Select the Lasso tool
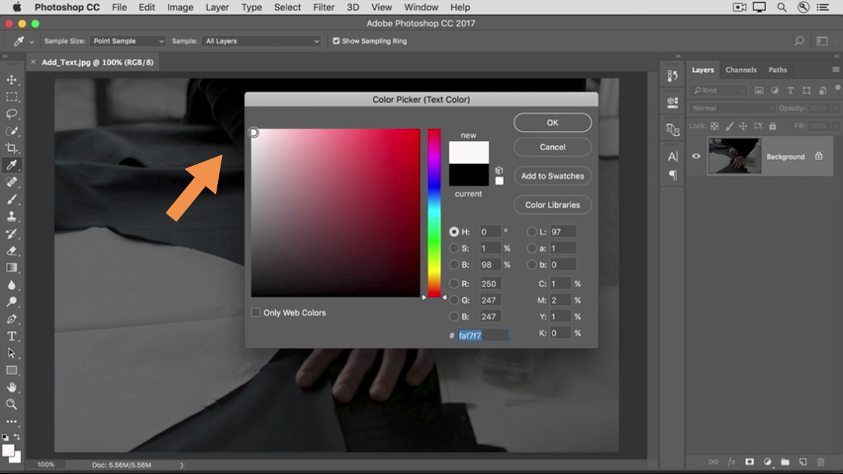 (x=12, y=114)
